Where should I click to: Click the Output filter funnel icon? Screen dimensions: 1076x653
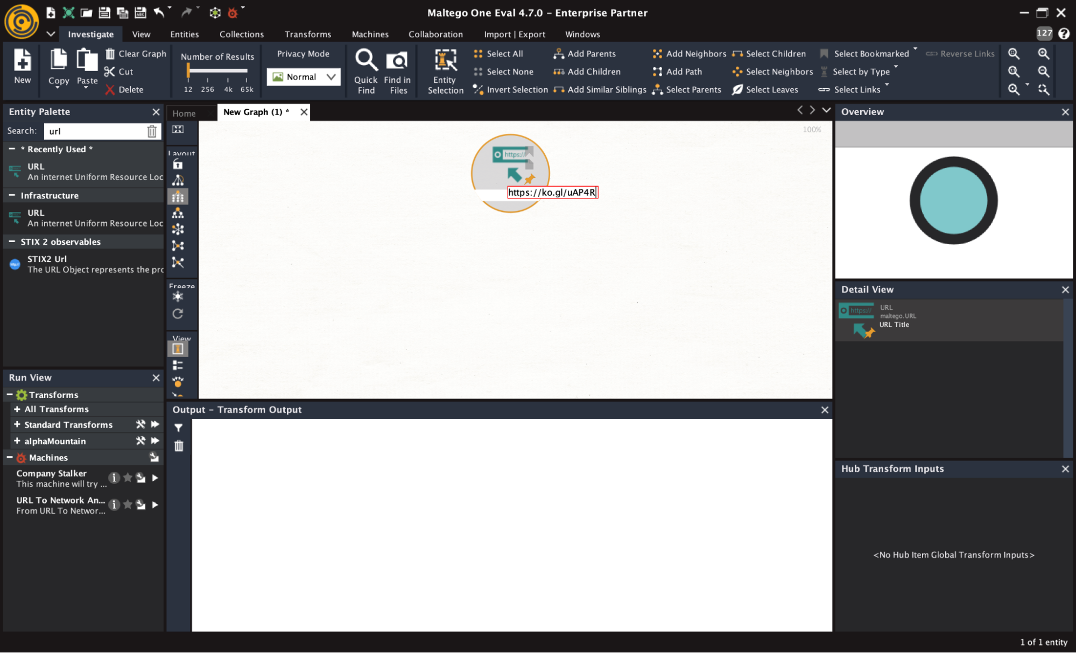pos(179,428)
